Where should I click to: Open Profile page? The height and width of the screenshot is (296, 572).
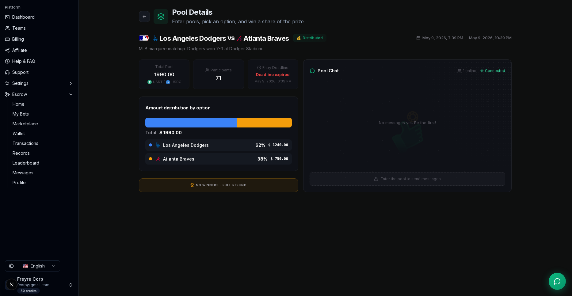coord(42,183)
